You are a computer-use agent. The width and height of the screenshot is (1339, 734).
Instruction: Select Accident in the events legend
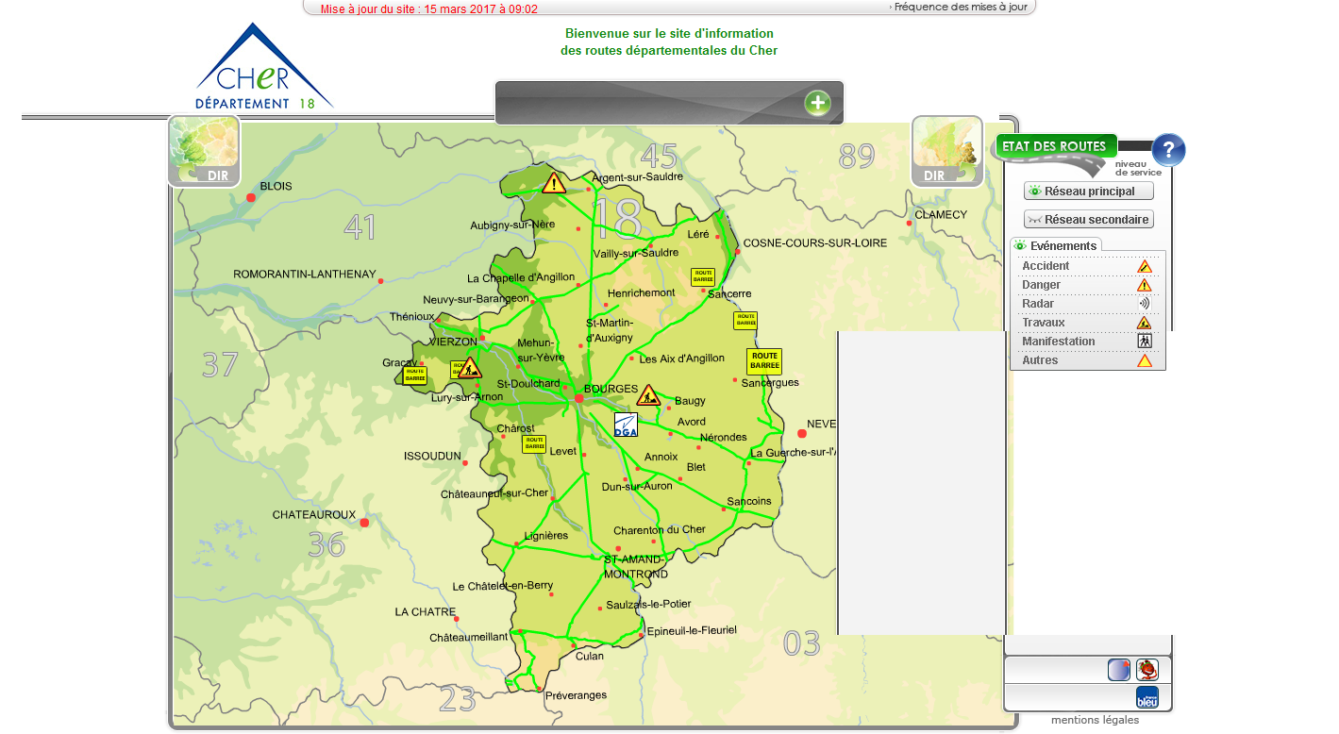pyautogui.click(x=1046, y=266)
